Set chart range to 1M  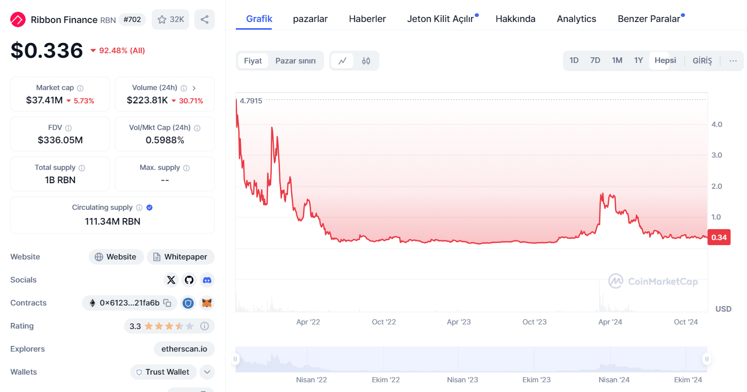click(617, 60)
